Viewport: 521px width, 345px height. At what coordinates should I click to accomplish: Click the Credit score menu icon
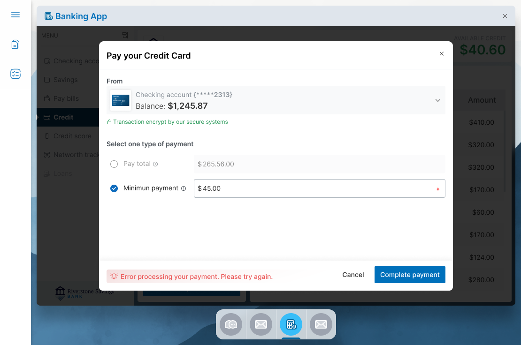(x=47, y=136)
